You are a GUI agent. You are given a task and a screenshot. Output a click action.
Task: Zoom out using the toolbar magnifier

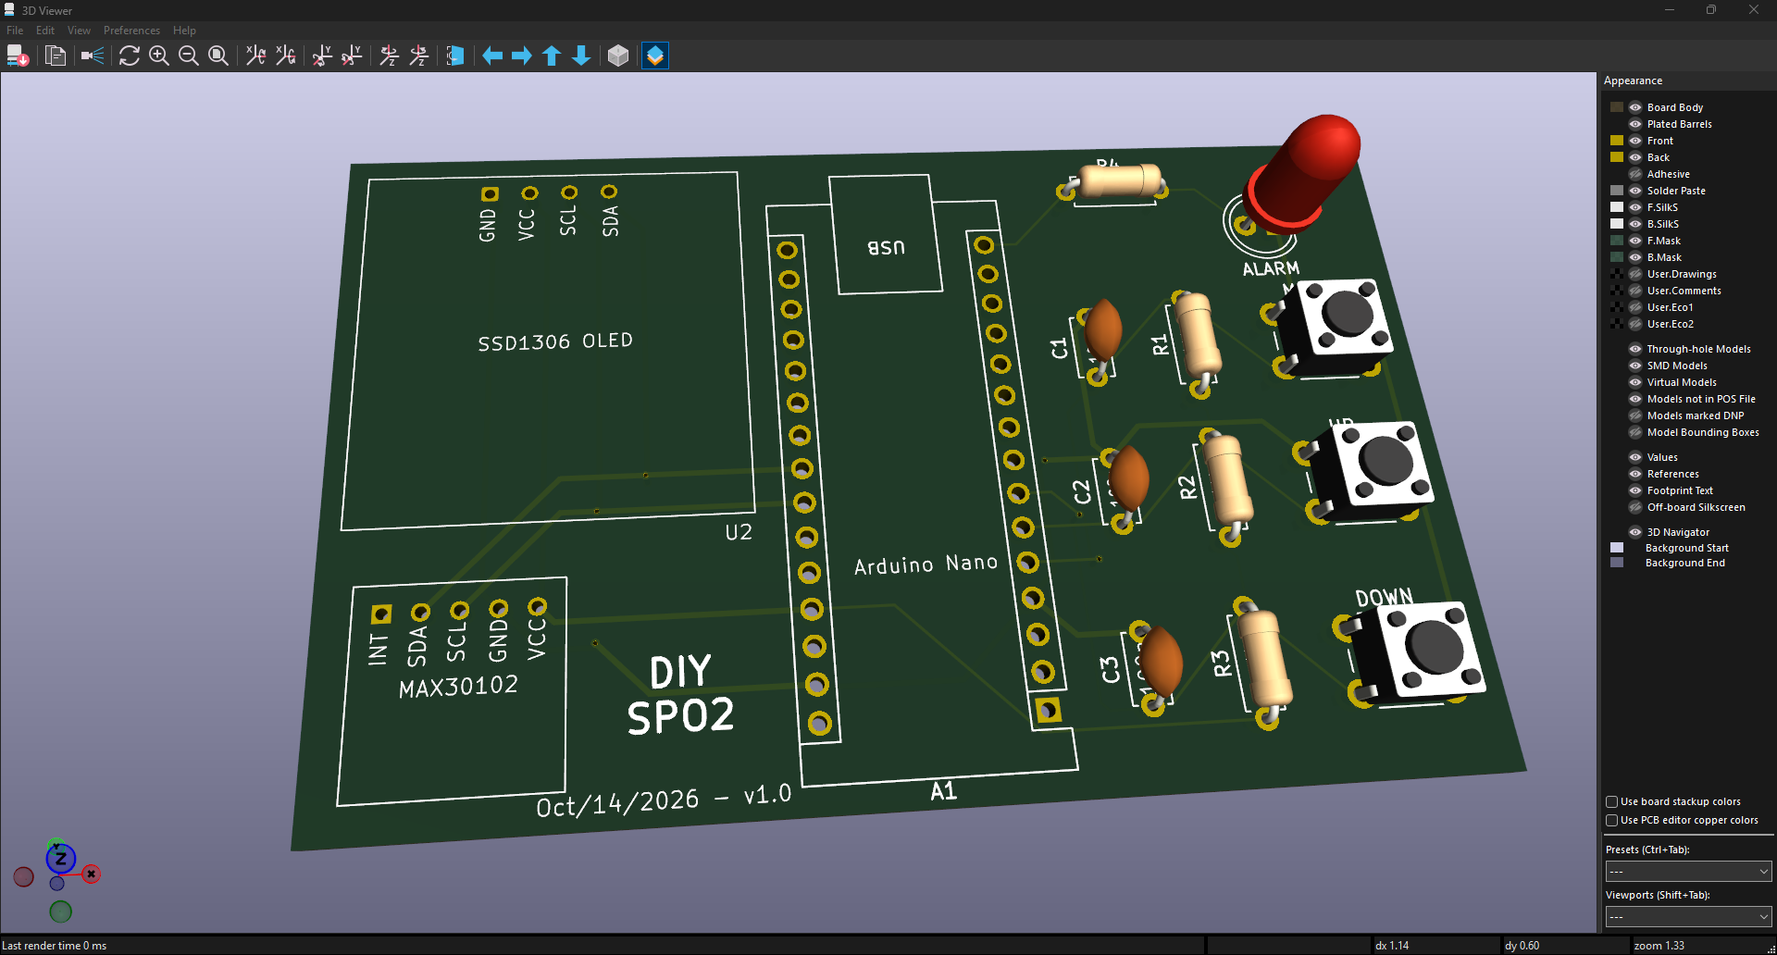point(189,56)
